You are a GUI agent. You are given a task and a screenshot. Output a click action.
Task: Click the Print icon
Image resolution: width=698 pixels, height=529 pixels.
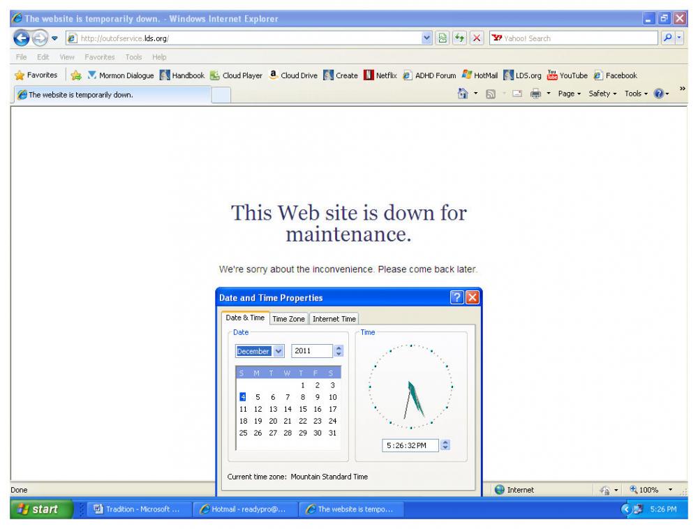tap(536, 94)
